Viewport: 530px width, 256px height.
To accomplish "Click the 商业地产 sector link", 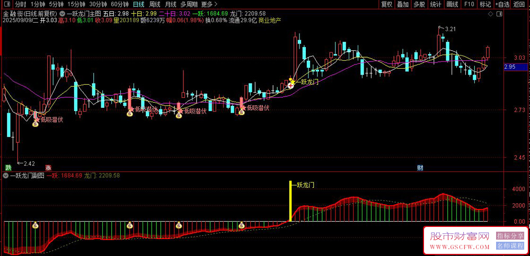I will pyautogui.click(x=270, y=20).
